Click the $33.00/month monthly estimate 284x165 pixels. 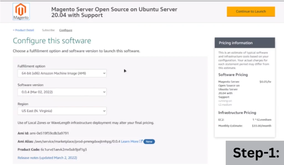coord(262,126)
